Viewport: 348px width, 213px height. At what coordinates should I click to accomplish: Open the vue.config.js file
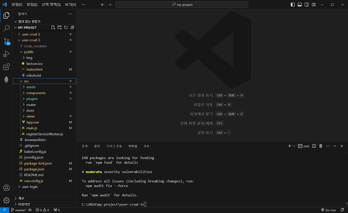coord(45,181)
